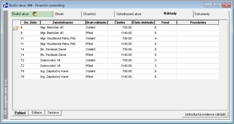Image resolution: width=234 pixels, height=124 pixels.
Task: Sort by the Os. číslo column header
Action: pos(30,23)
